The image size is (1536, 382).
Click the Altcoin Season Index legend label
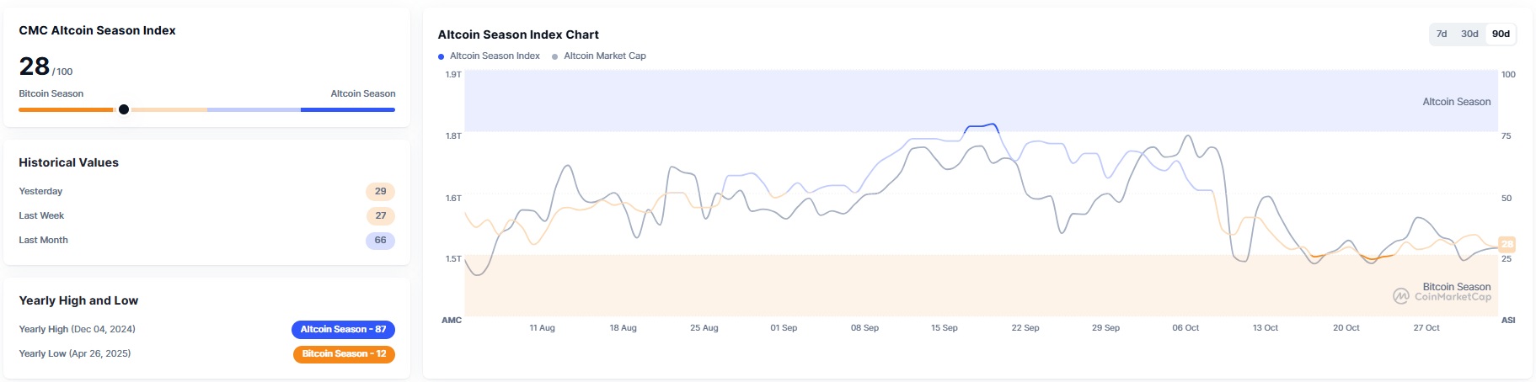click(495, 56)
